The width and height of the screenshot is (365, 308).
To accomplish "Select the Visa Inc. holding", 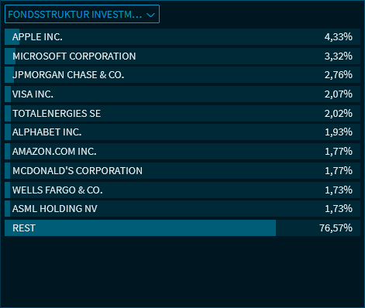I will coord(182,94).
